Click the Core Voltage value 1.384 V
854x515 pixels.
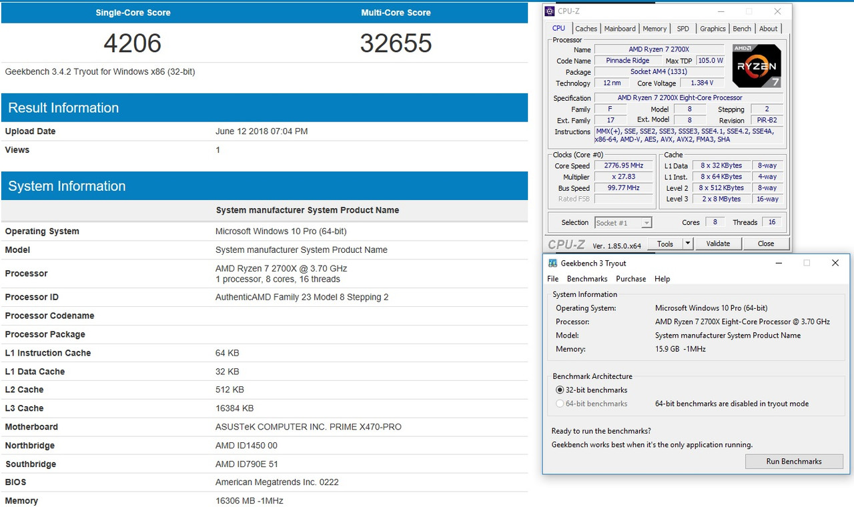[703, 83]
